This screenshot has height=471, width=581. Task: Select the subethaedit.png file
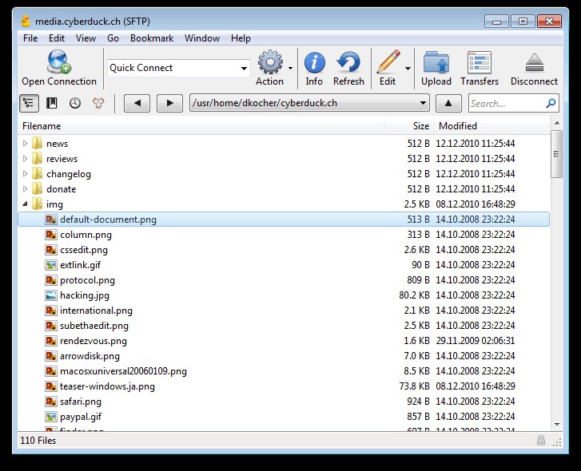[x=94, y=326]
